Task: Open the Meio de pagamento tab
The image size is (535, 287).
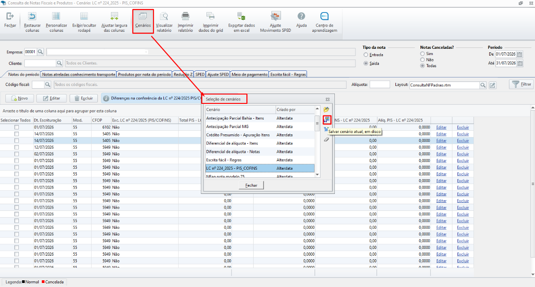Action: [x=250, y=74]
